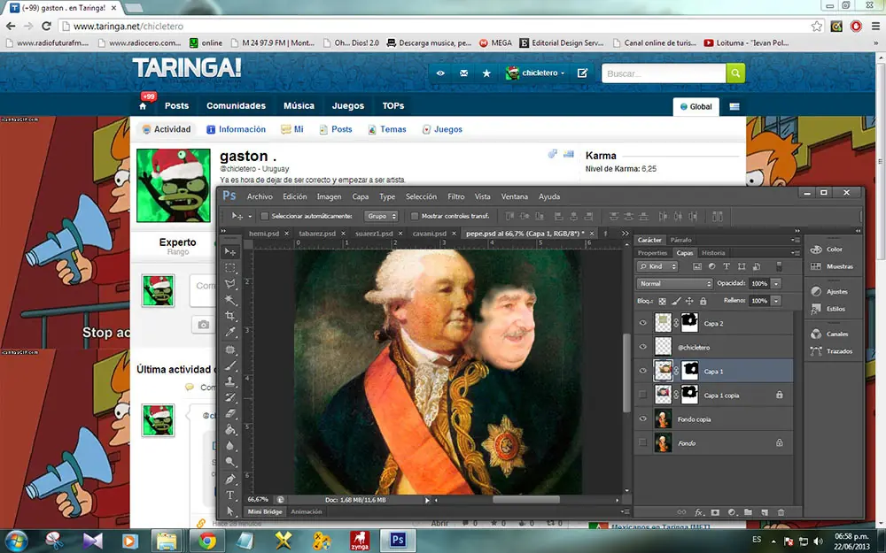Select the Magic Wand tool

(230, 300)
